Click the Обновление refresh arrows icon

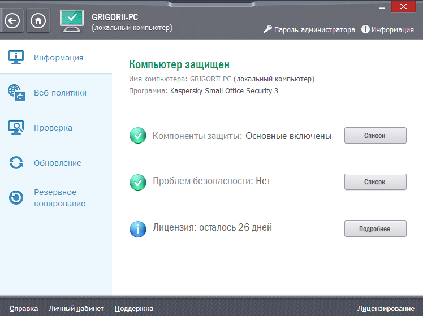coord(16,163)
